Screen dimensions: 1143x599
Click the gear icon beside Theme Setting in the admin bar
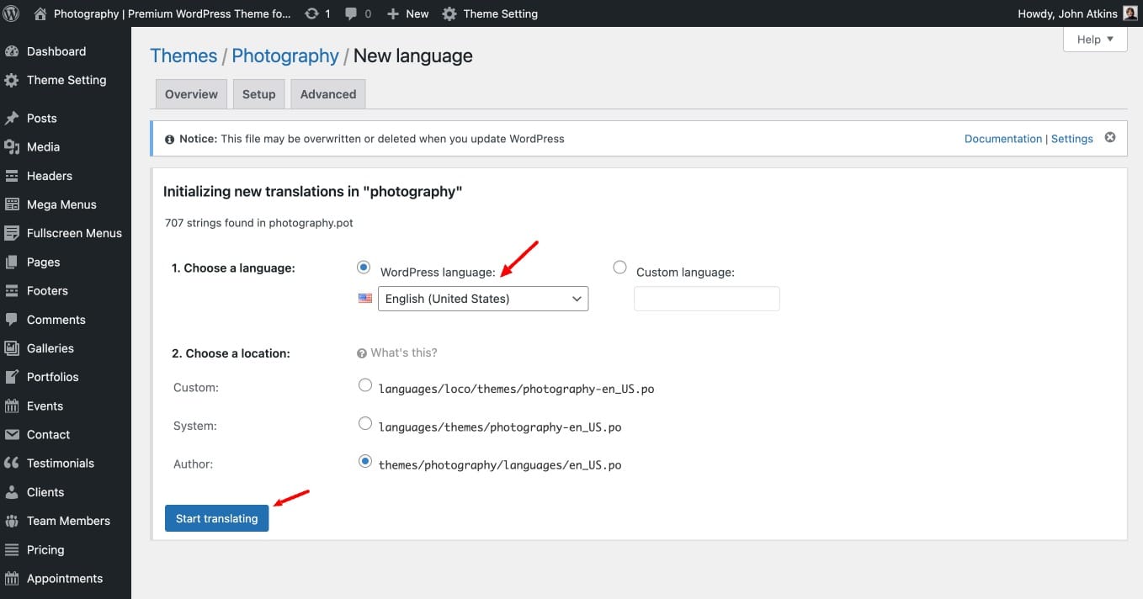449,13
